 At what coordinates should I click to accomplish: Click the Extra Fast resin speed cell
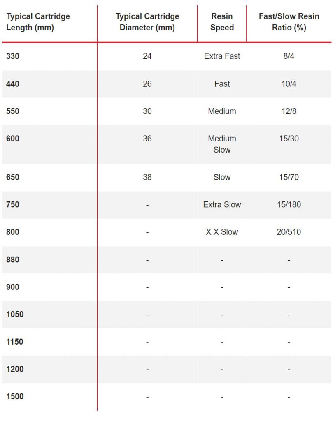tap(222, 56)
